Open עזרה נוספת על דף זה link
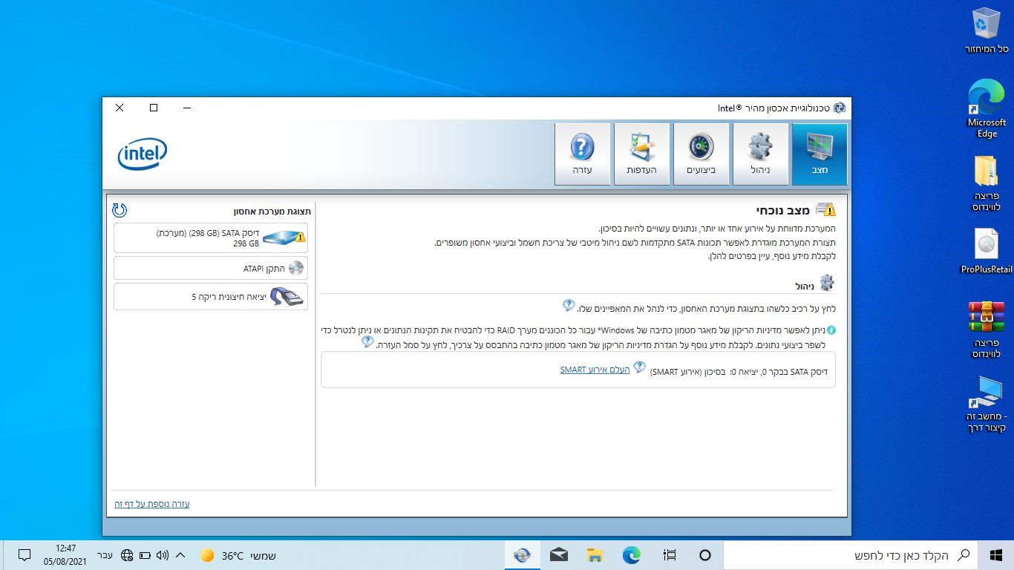 pos(152,504)
